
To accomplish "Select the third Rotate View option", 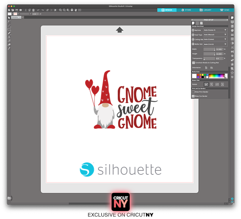I will click(217, 84).
